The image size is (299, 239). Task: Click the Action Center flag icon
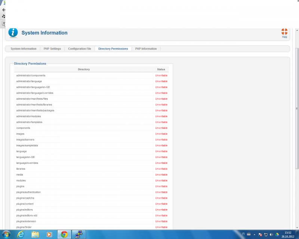click(x=260, y=234)
